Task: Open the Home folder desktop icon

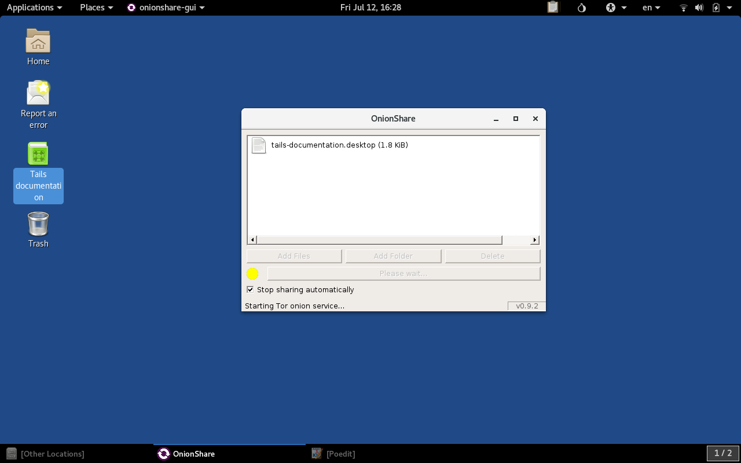Action: (x=38, y=41)
